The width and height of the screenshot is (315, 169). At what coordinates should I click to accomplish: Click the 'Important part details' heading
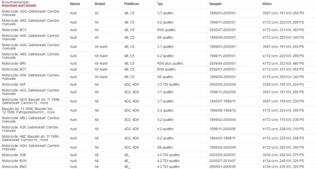coord(19,6)
